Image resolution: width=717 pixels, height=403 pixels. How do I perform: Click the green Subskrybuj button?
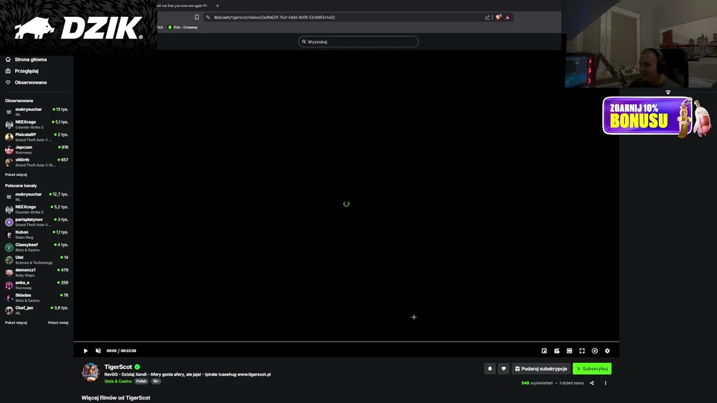(592, 369)
